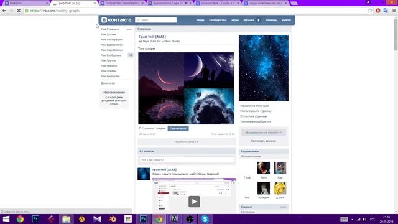398x224 pixels.
Task: Open the Google Translate extension icon
Action: (386, 11)
